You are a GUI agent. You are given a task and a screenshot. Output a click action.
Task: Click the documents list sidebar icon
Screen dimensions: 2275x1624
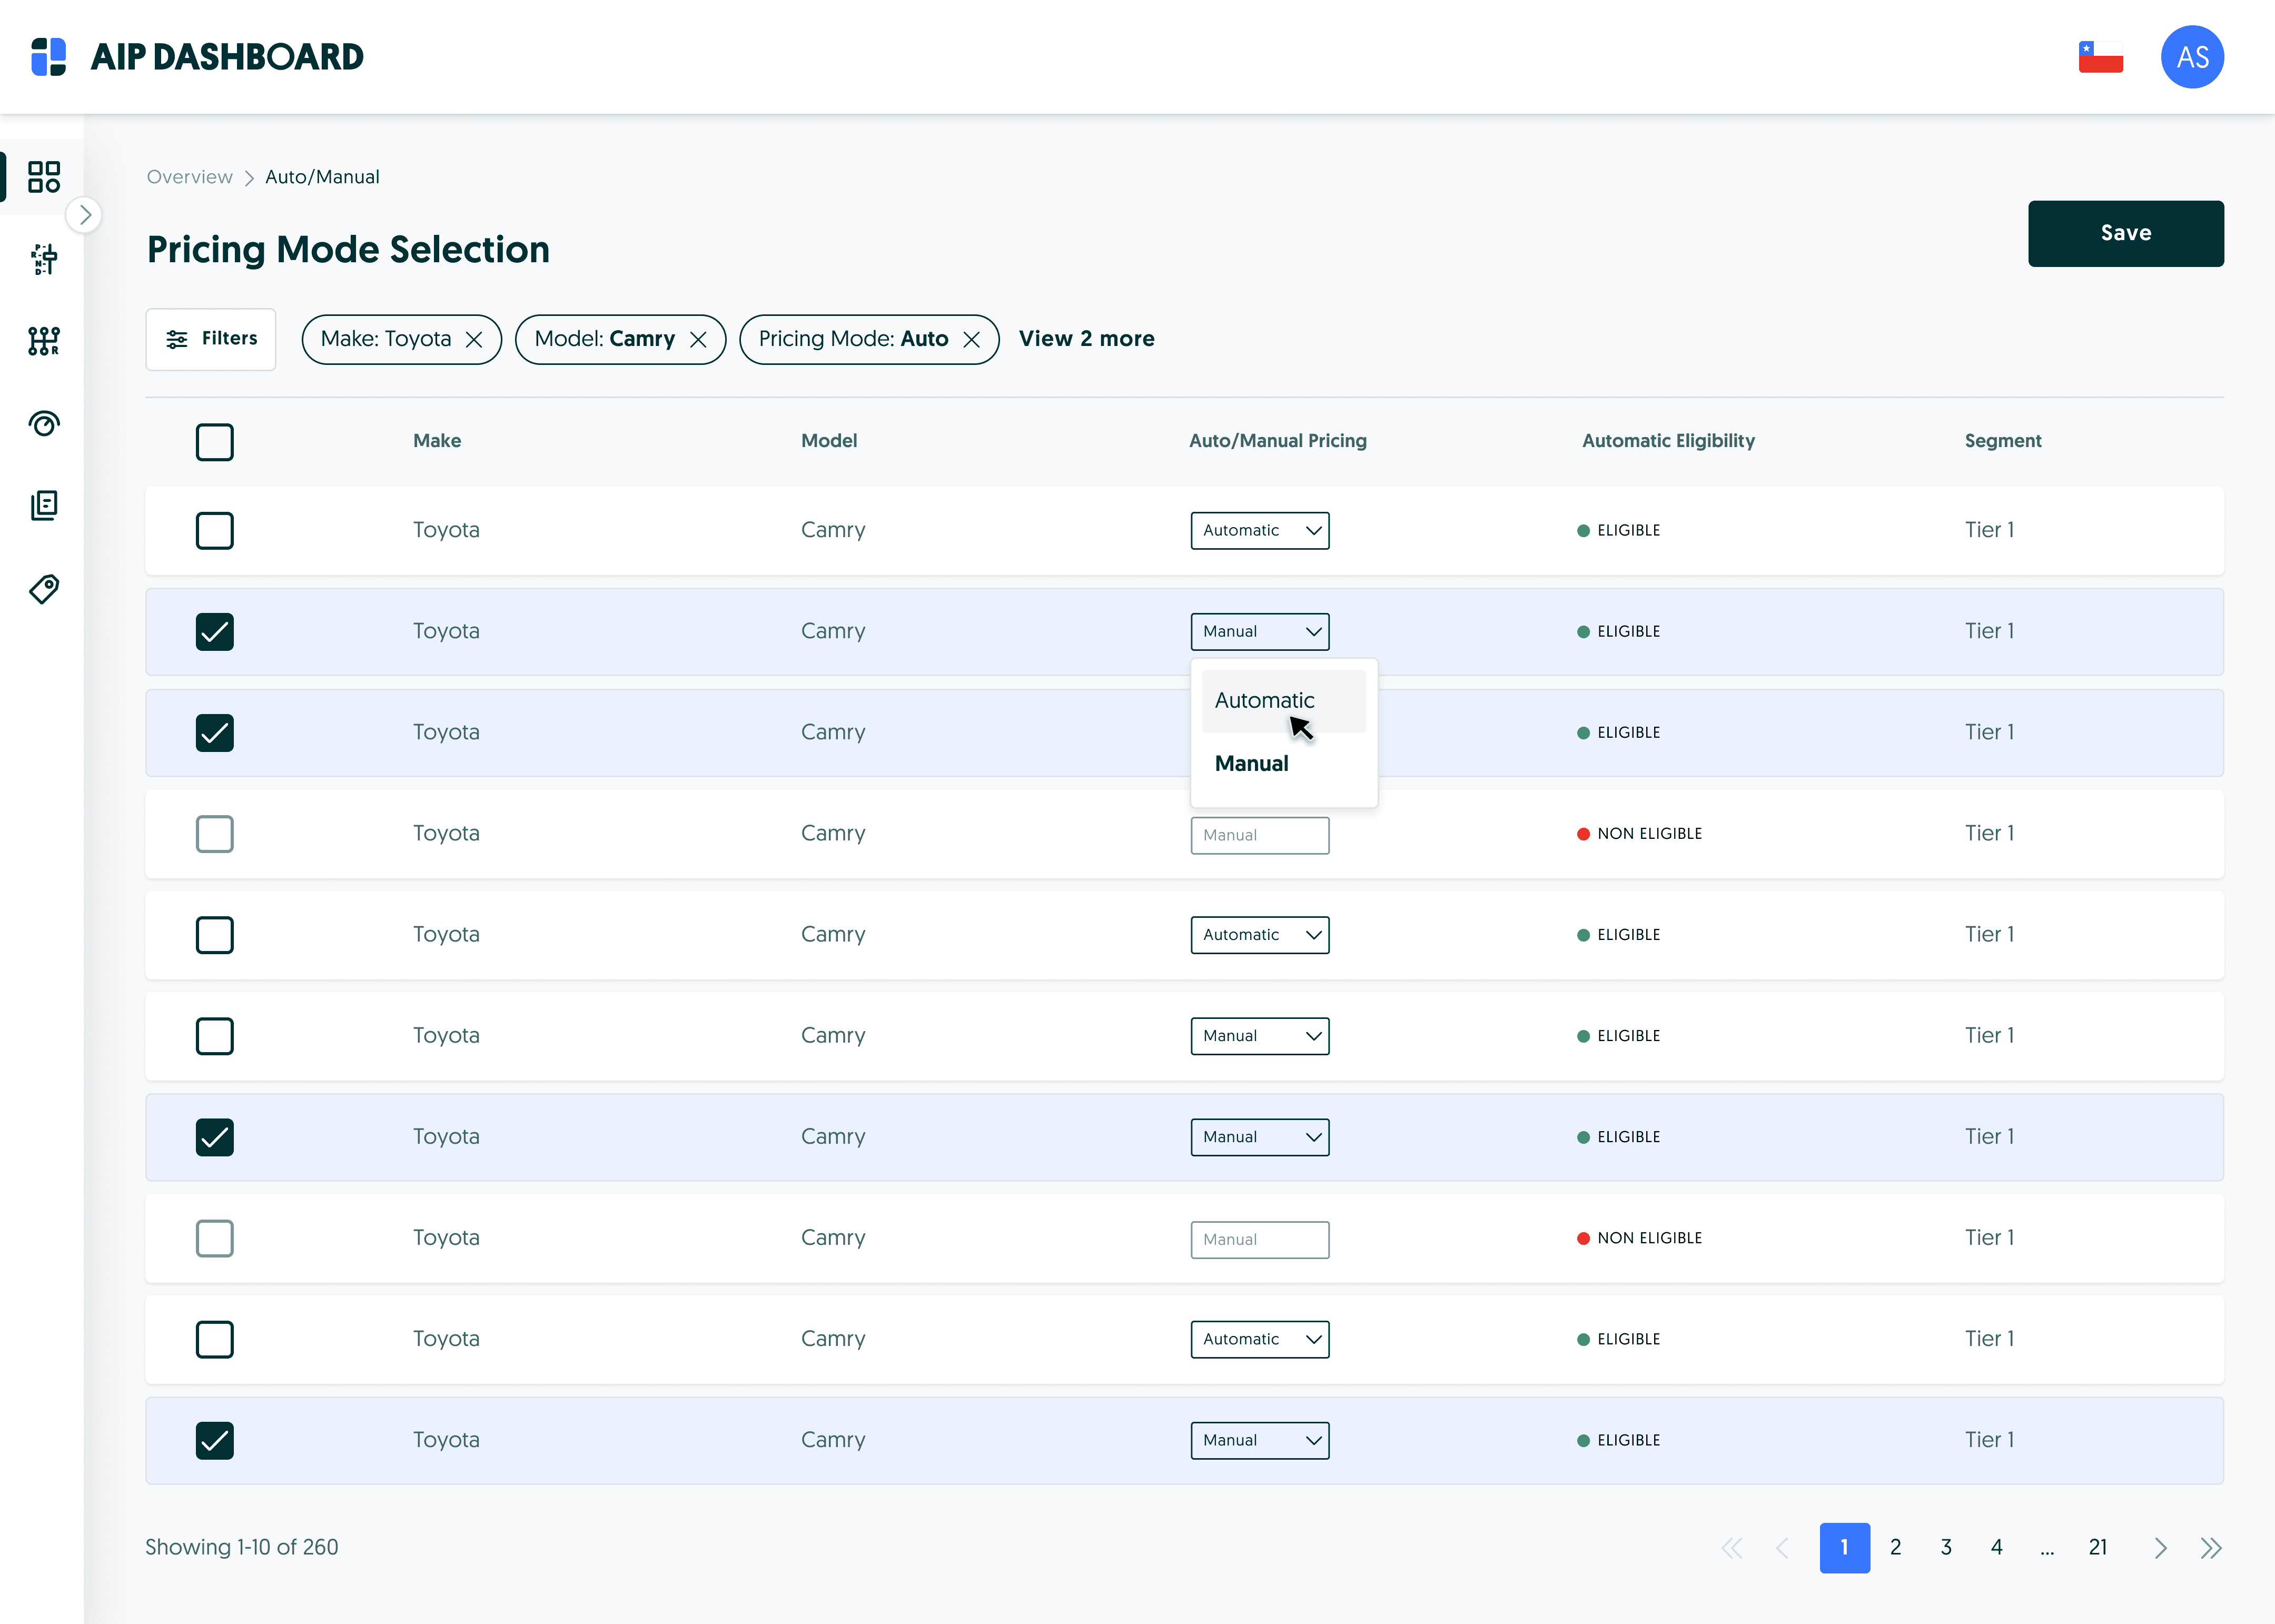click(44, 506)
